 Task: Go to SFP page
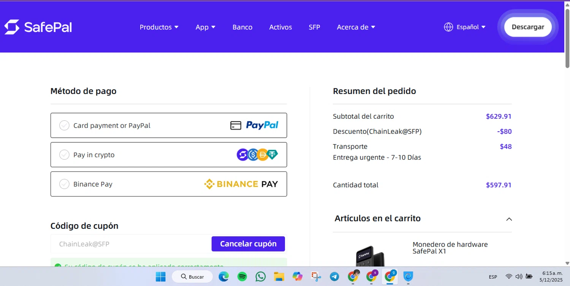pos(314,27)
